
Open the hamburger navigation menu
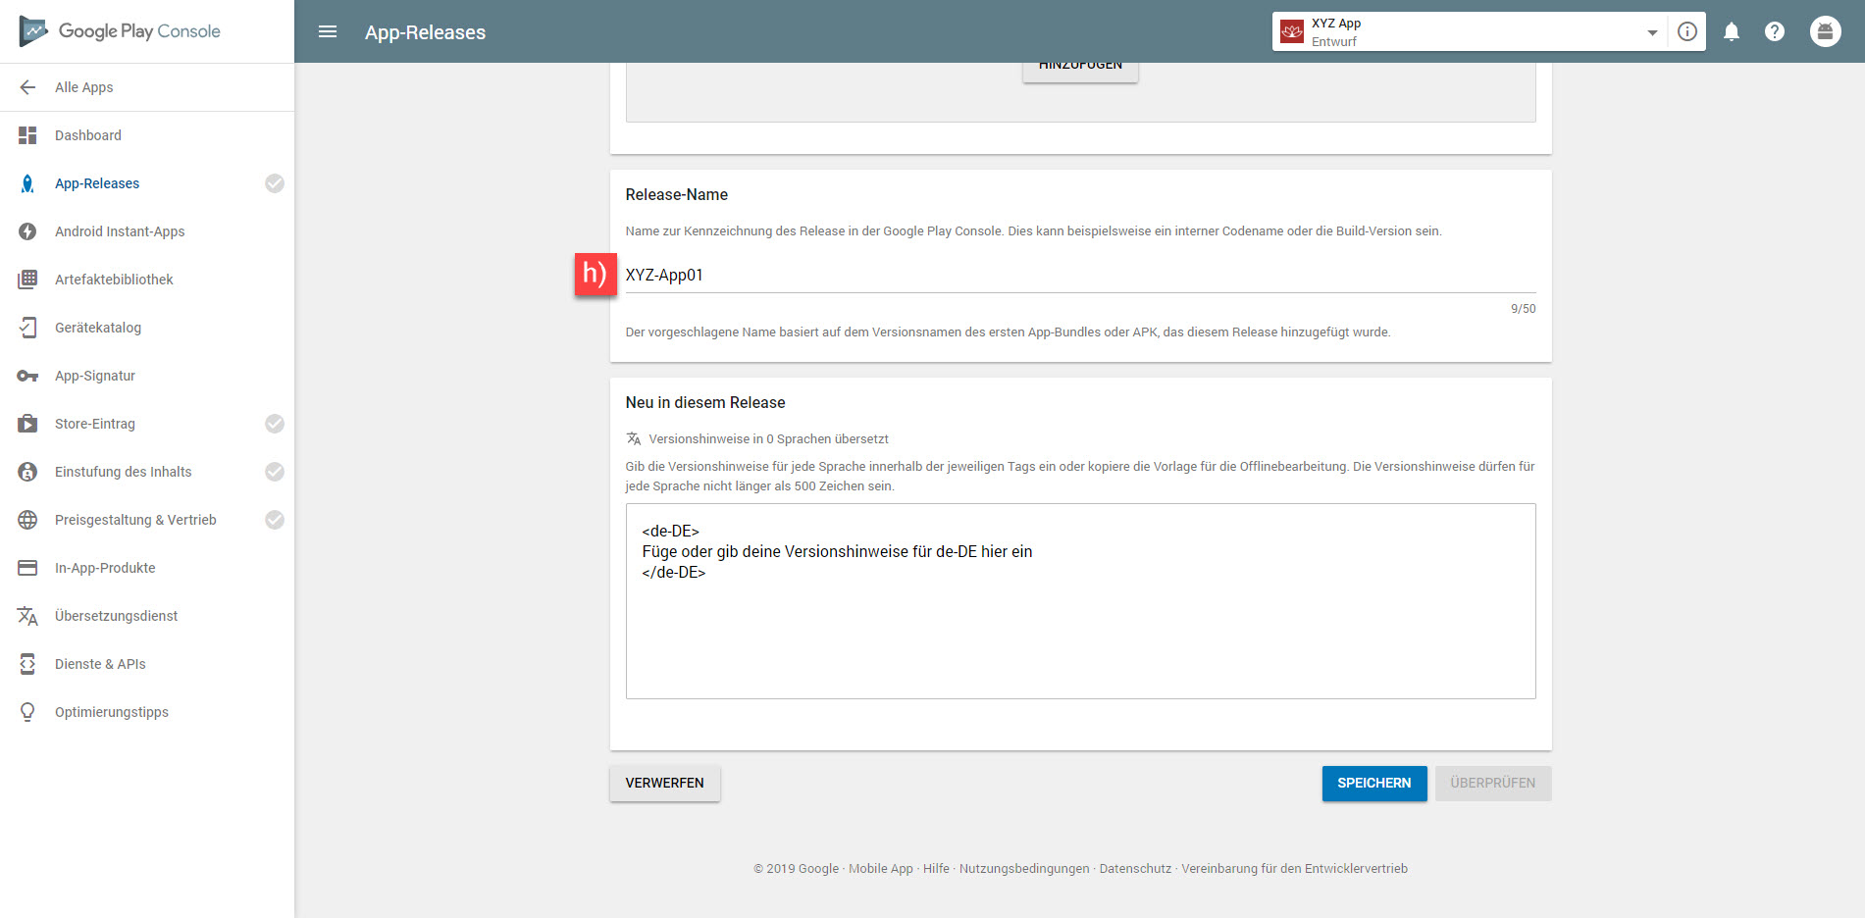pyautogui.click(x=328, y=31)
